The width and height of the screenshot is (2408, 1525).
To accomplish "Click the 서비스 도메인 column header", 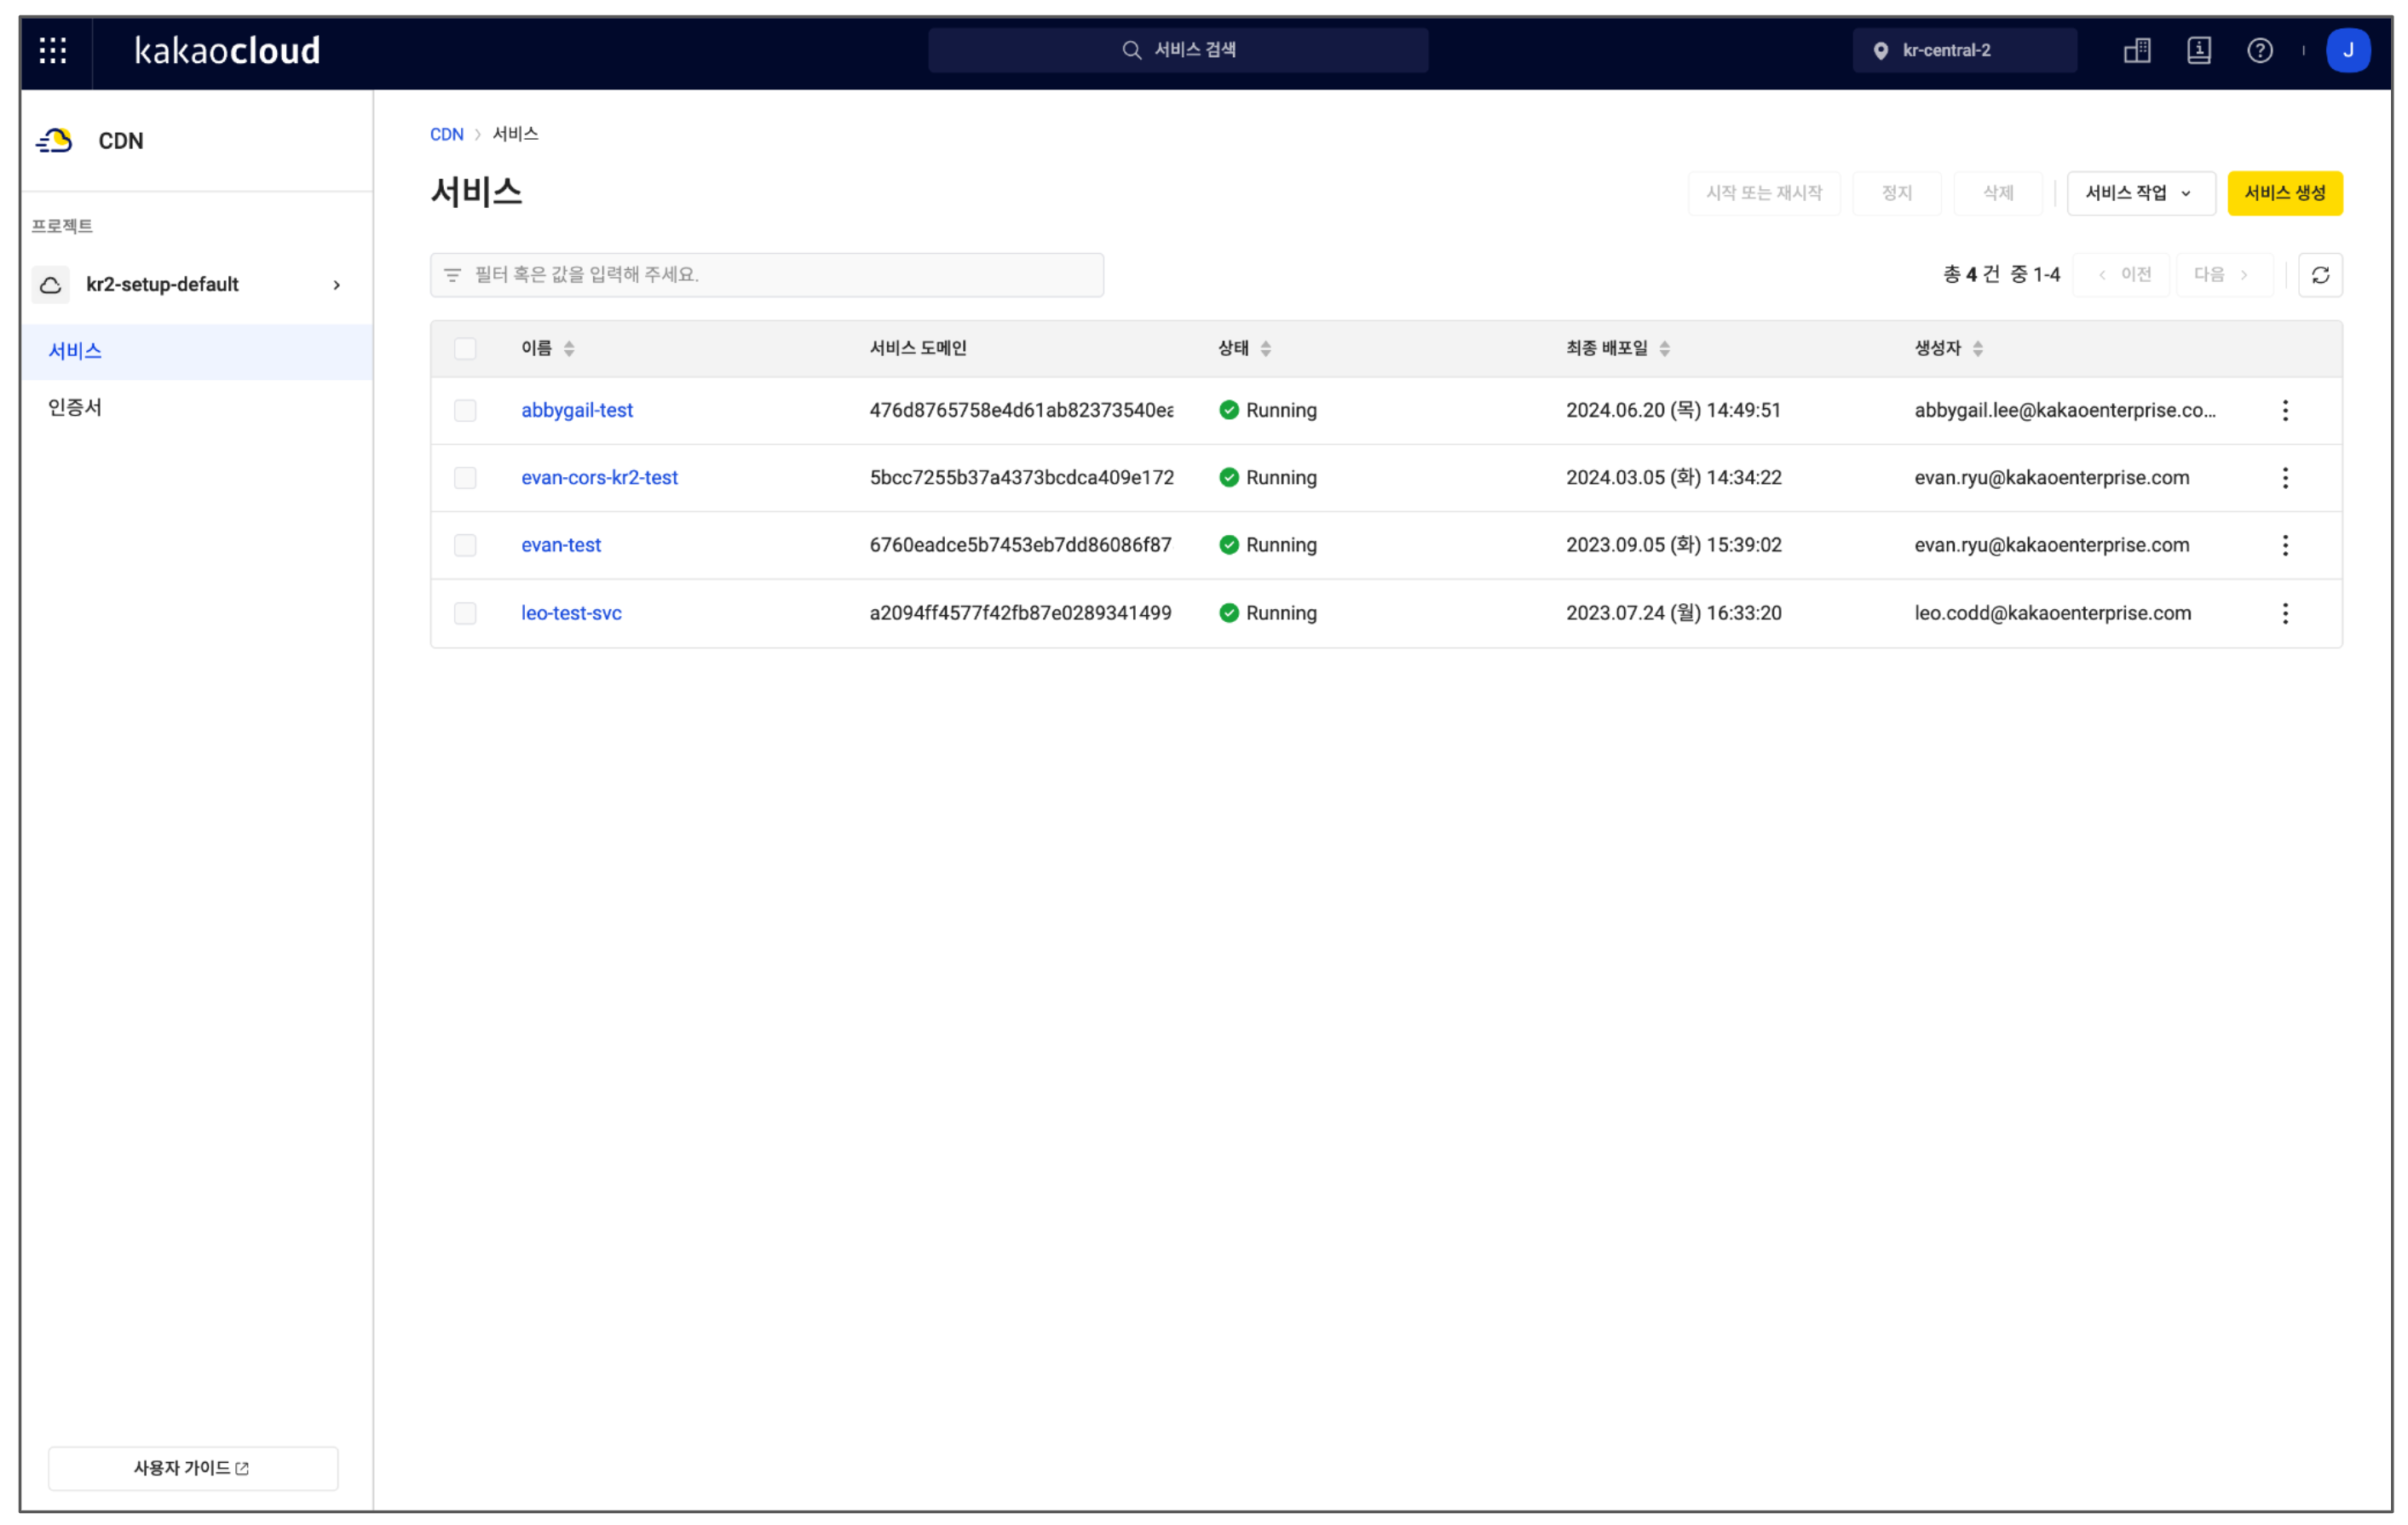I will point(917,349).
